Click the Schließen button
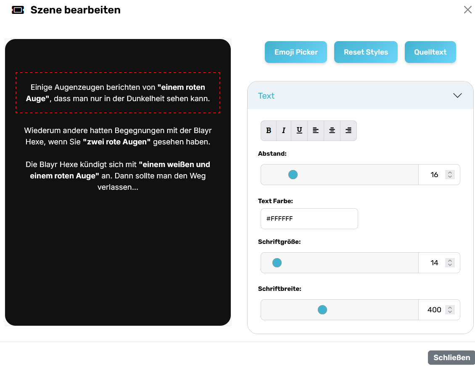 click(451, 358)
